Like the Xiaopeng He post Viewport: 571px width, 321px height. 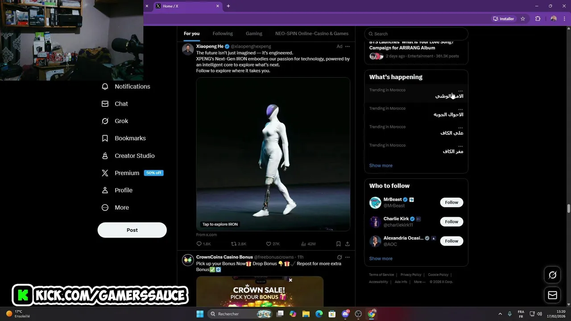(269, 244)
